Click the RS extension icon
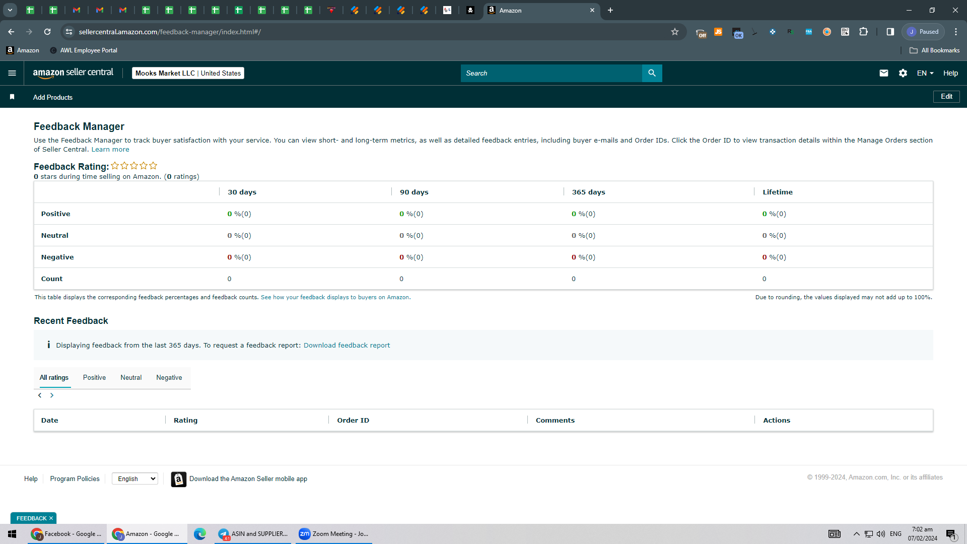This screenshot has width=967, height=544. [x=790, y=32]
